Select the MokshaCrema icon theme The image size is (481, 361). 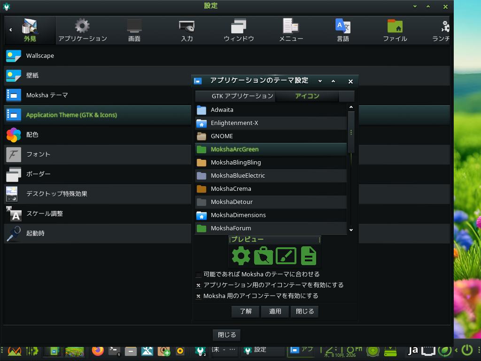click(271, 189)
